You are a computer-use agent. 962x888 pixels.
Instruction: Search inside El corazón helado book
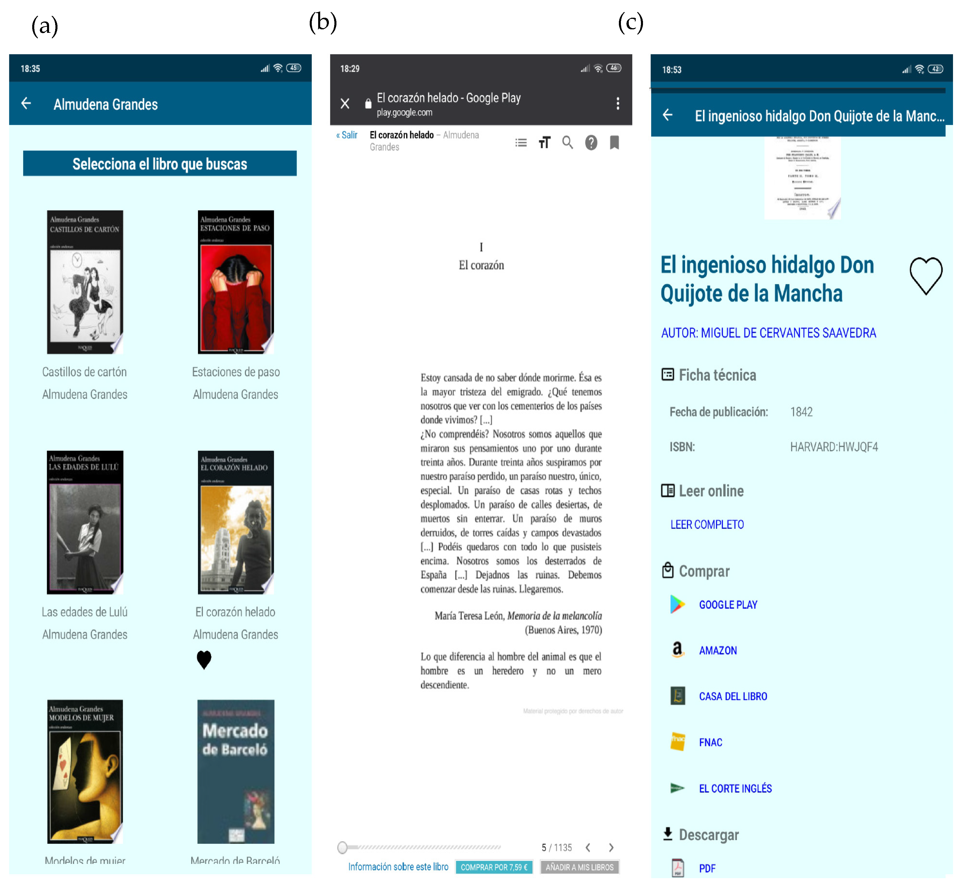click(567, 143)
